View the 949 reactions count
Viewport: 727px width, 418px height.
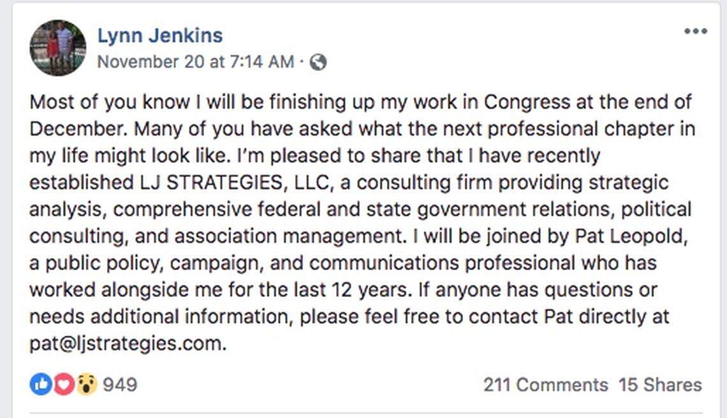120,385
